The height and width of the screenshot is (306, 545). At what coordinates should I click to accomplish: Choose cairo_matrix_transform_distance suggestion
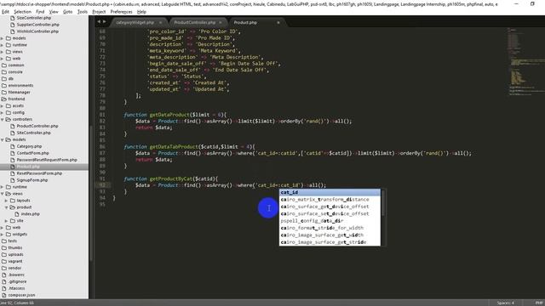330,200
